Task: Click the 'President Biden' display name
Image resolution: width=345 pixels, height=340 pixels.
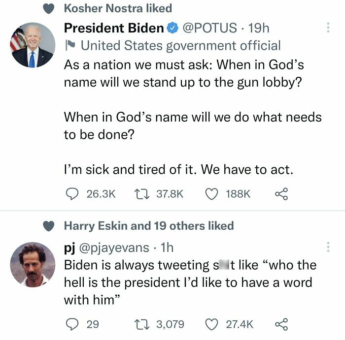Action: coord(113,28)
